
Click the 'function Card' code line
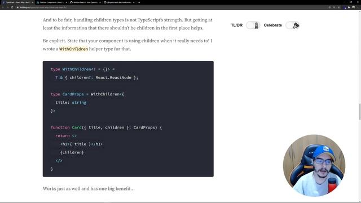click(107, 127)
